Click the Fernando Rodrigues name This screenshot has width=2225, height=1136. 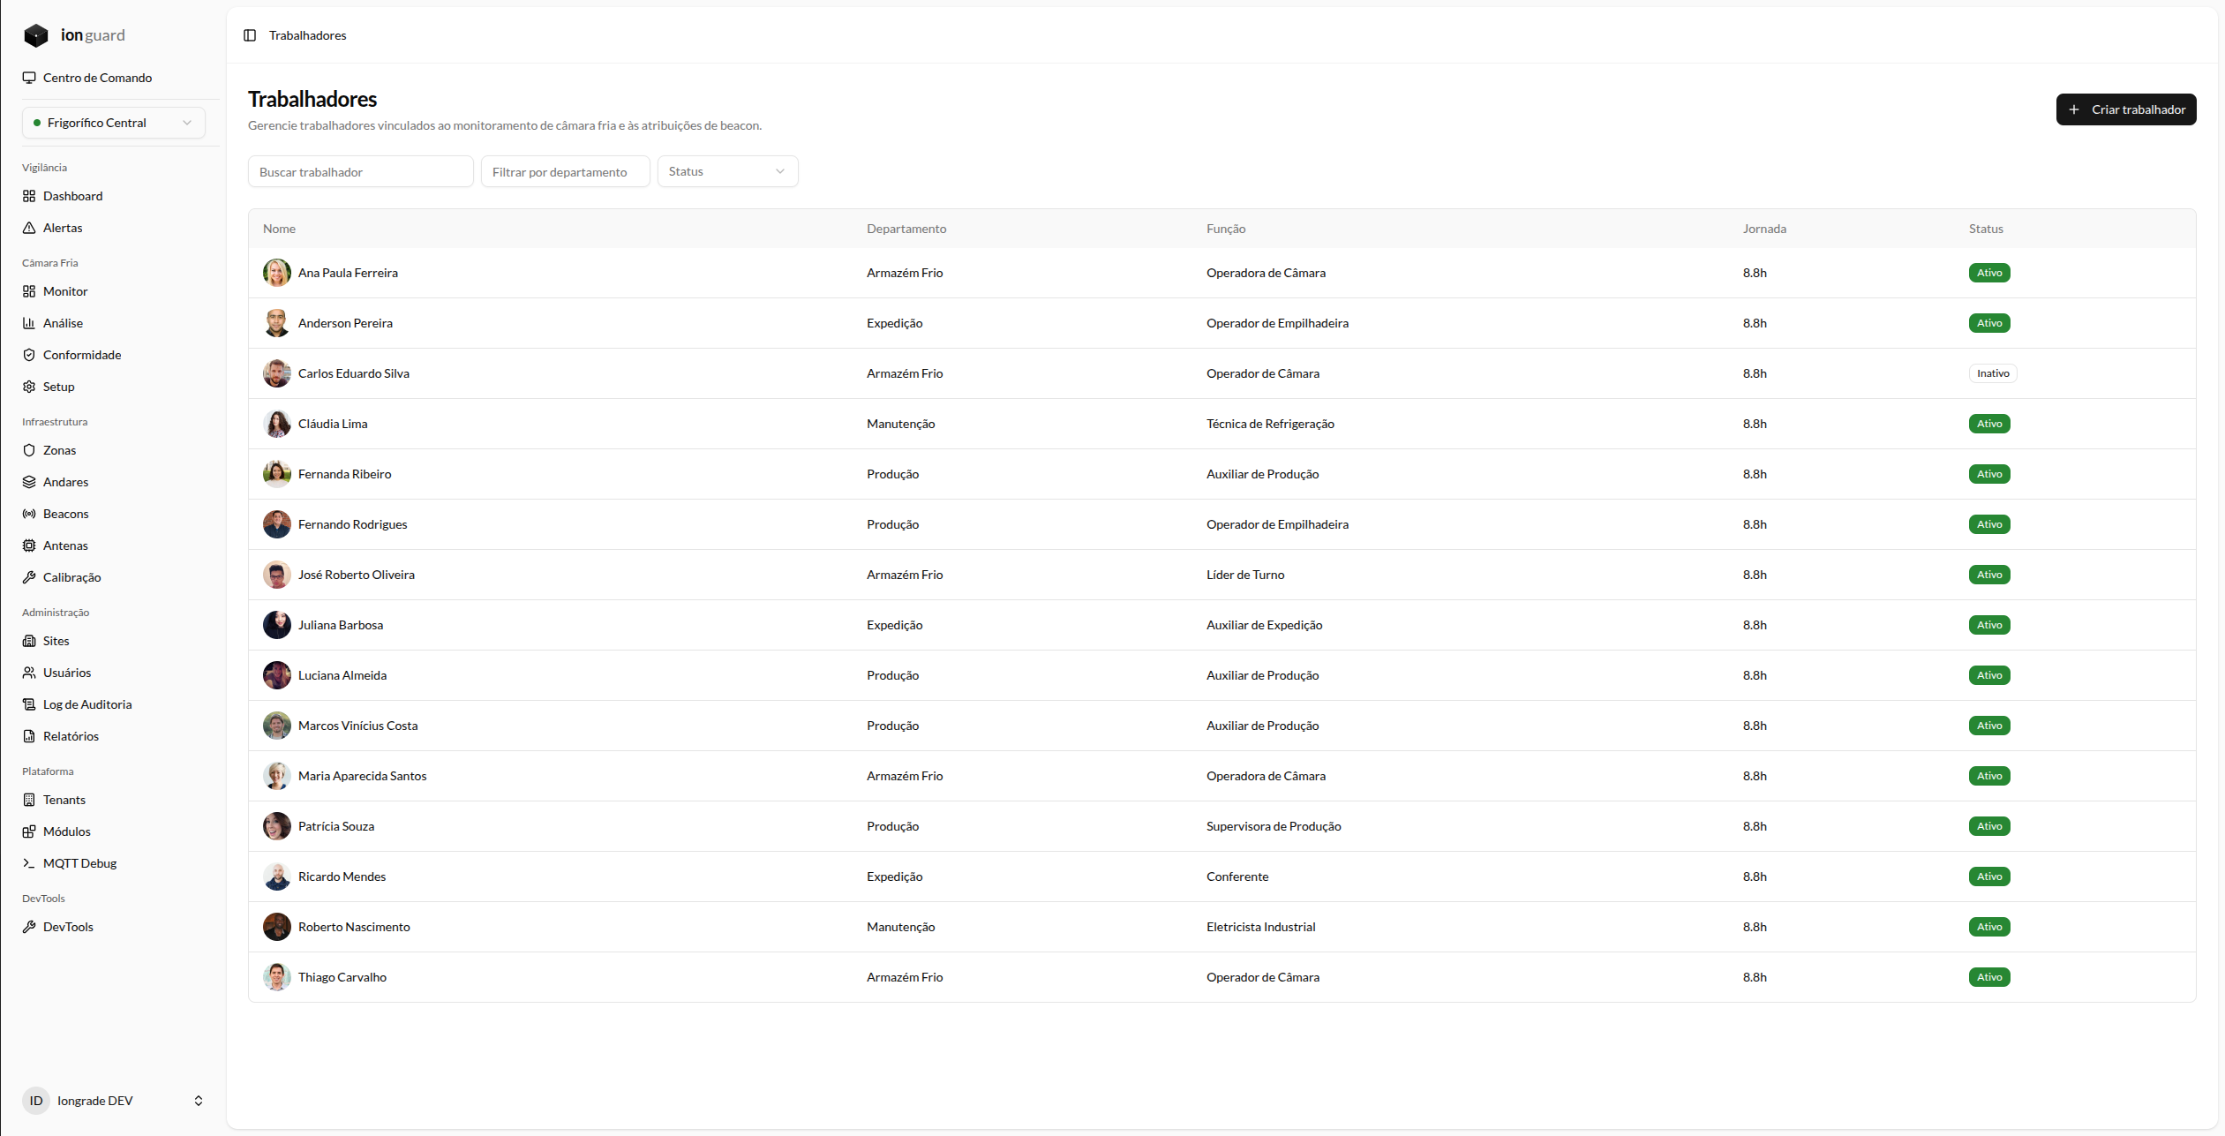tap(352, 524)
